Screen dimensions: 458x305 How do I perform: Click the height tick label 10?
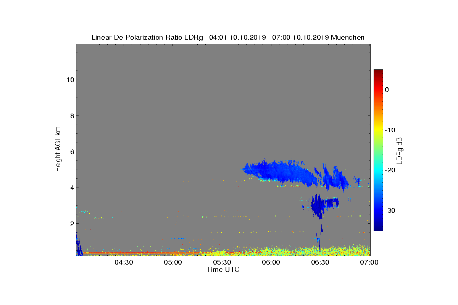(70, 80)
